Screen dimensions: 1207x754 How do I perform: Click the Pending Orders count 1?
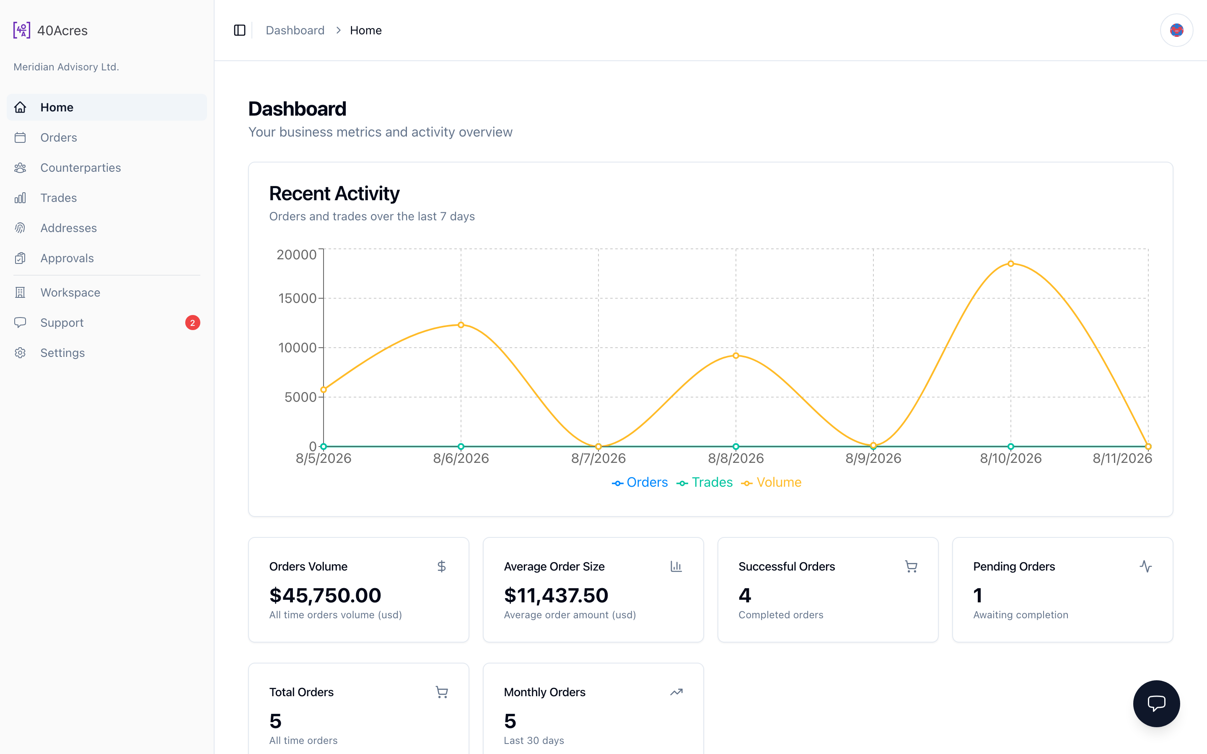click(978, 595)
